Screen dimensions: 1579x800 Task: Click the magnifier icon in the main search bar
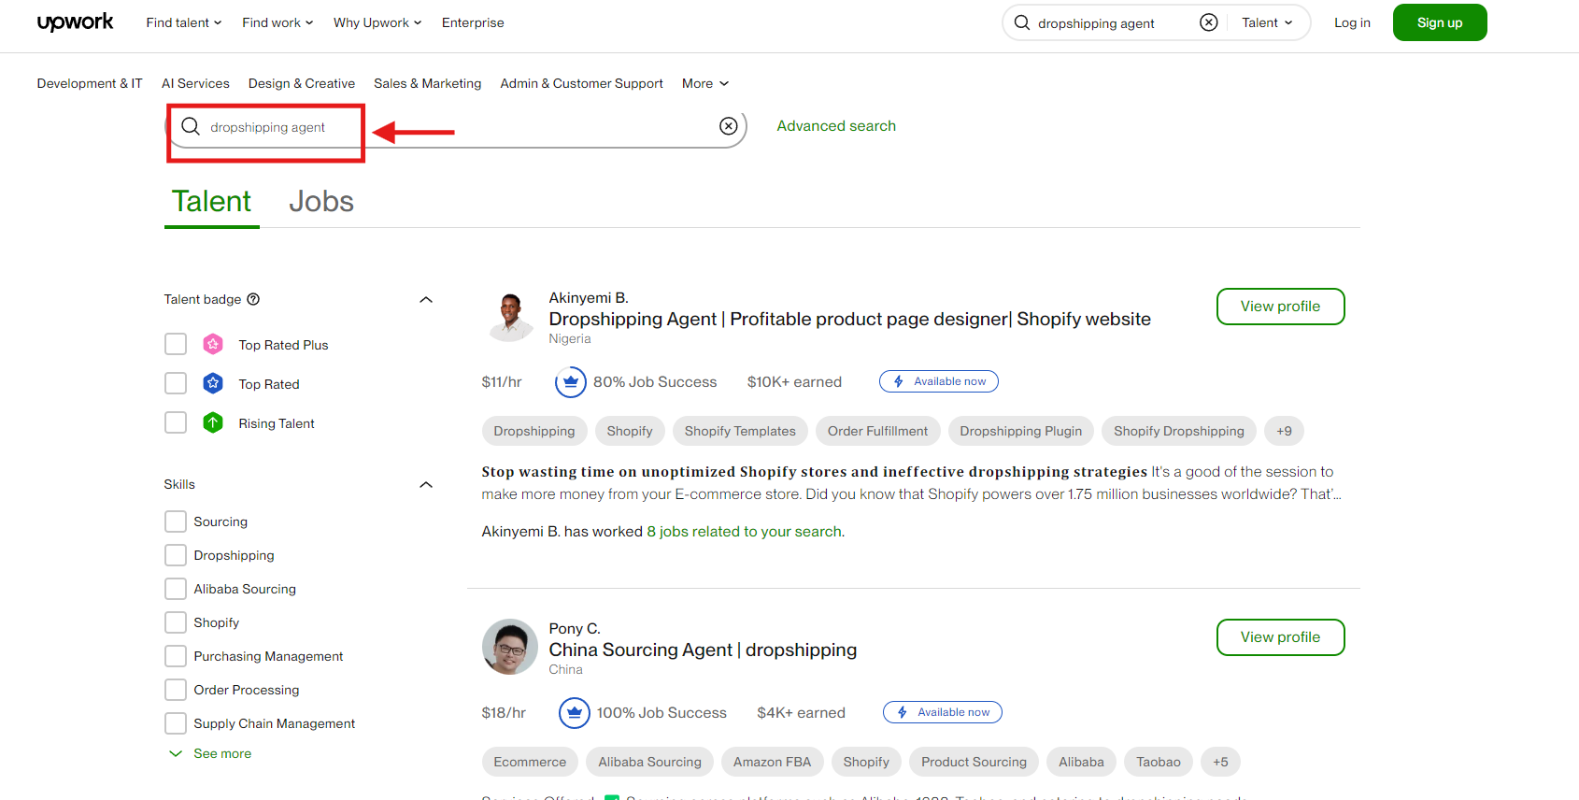[x=191, y=126]
